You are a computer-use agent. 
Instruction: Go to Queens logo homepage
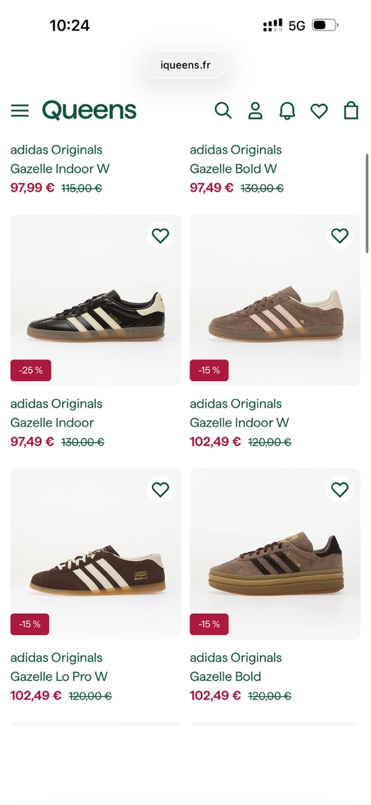pyautogui.click(x=89, y=111)
